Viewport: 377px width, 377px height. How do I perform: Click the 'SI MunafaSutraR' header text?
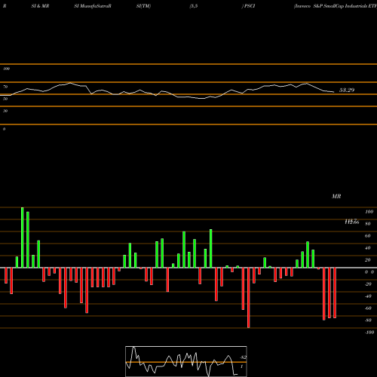[93, 6]
